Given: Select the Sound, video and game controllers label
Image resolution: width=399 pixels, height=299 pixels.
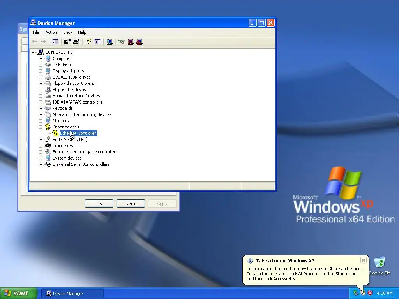Looking at the screenshot, I should 85,152.
